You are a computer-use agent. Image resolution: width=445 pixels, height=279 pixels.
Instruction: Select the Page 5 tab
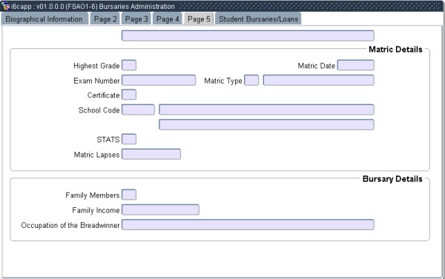pyautogui.click(x=199, y=19)
